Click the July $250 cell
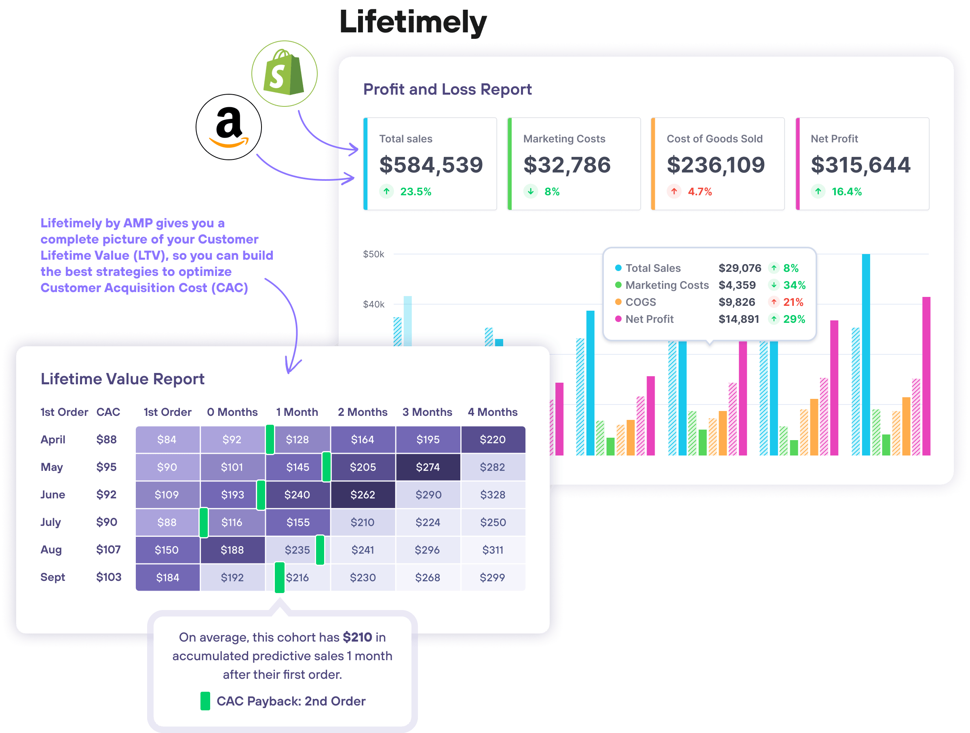 pyautogui.click(x=493, y=522)
